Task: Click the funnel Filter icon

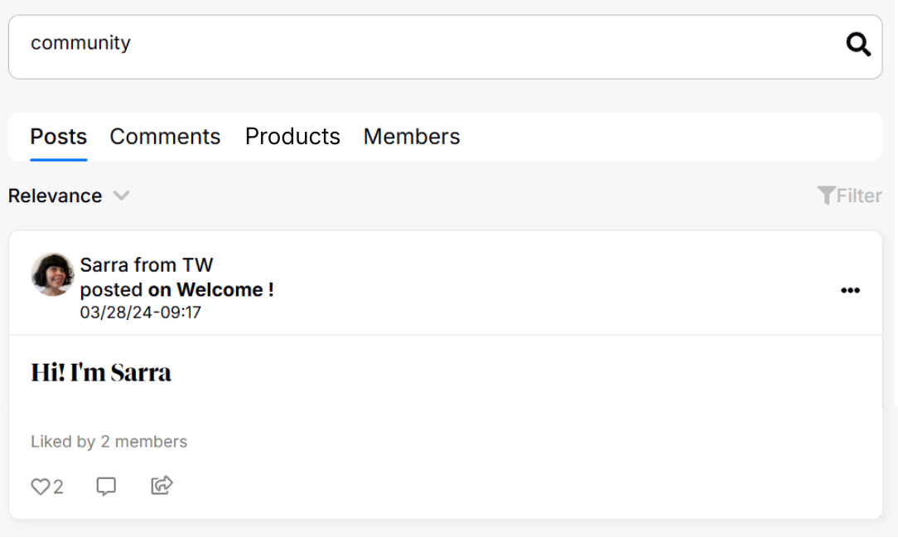Action: (x=826, y=196)
